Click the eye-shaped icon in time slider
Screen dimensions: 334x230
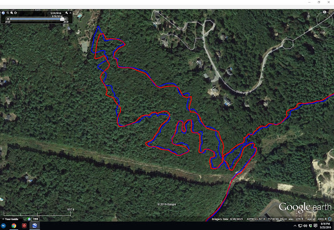pyautogui.click(x=16, y=13)
